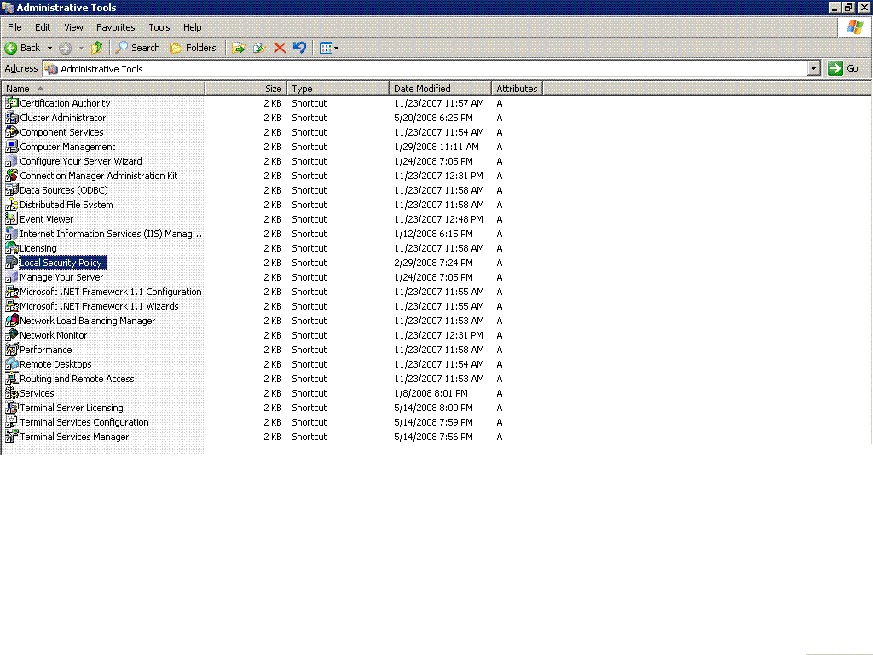Click the Event Viewer icon

[12, 219]
